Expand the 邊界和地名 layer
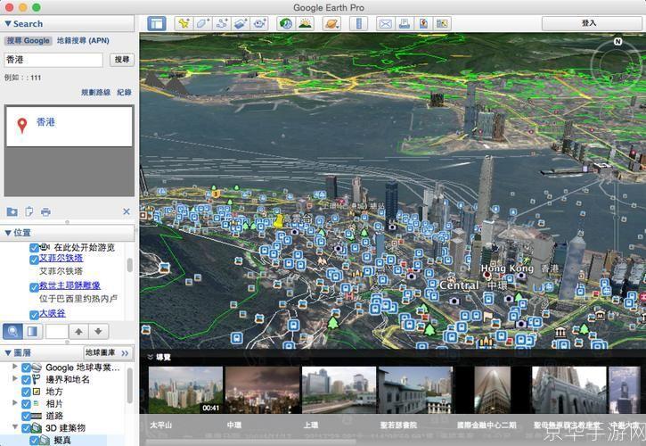This screenshot has height=446, width=646. pos(15,378)
